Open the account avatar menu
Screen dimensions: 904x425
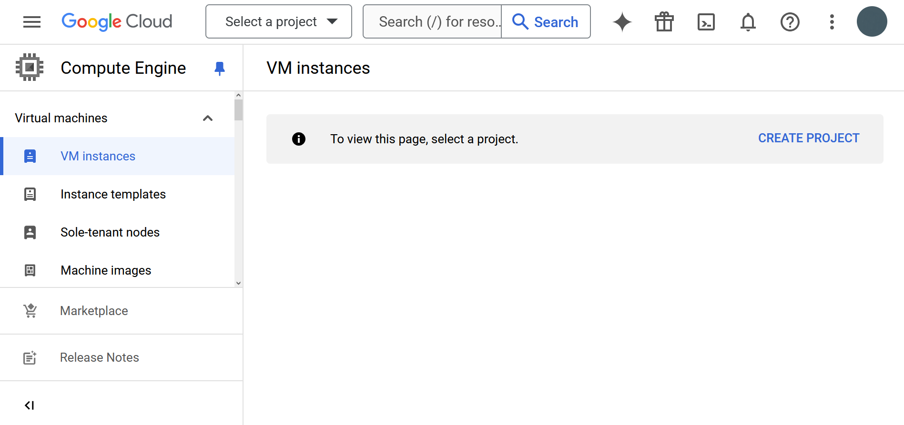point(872,21)
